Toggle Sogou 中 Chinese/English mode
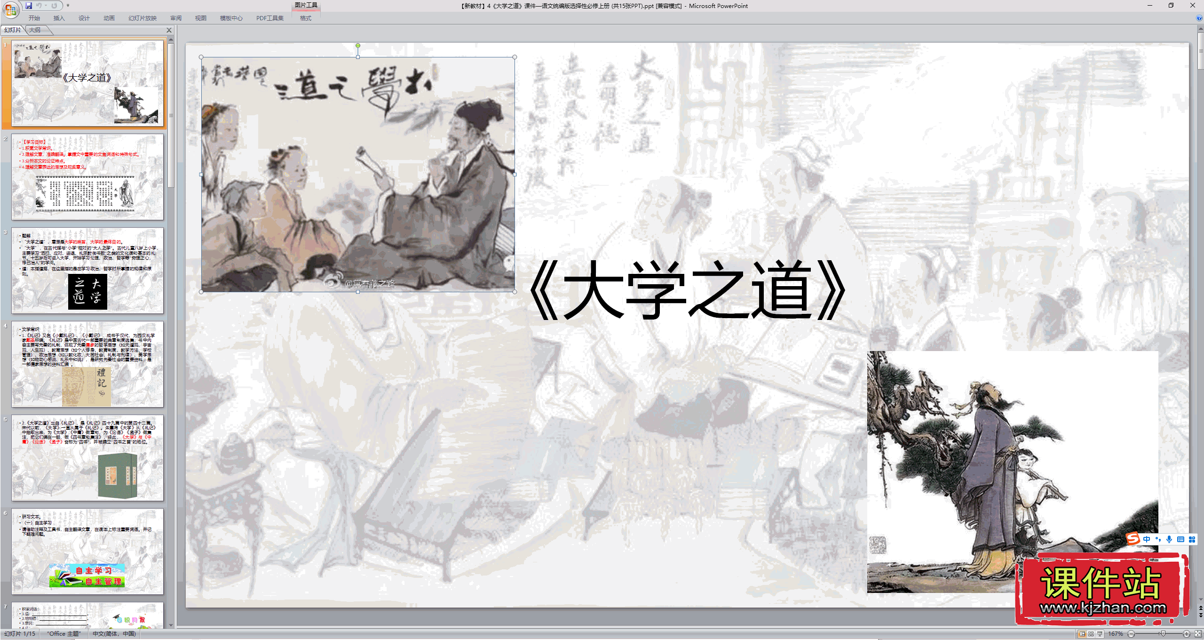 (1147, 539)
